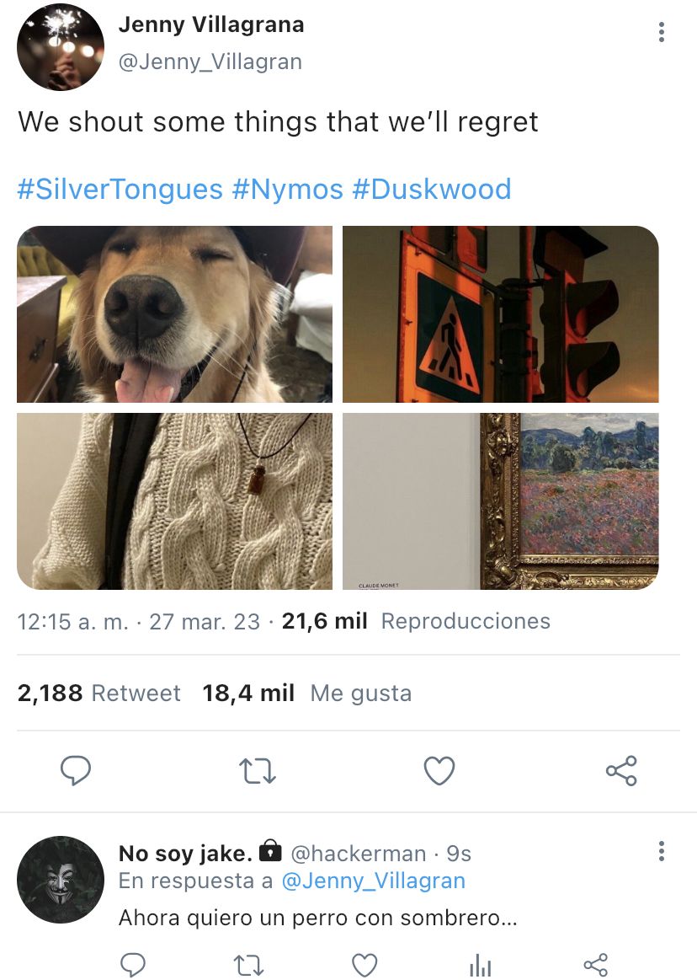The height and width of the screenshot is (980, 697).
Task: Follow the @Jenny_Villagran mention in reply
Action: [x=374, y=881]
